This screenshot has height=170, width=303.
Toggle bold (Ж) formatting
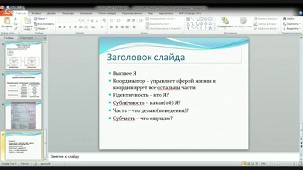[60, 27]
